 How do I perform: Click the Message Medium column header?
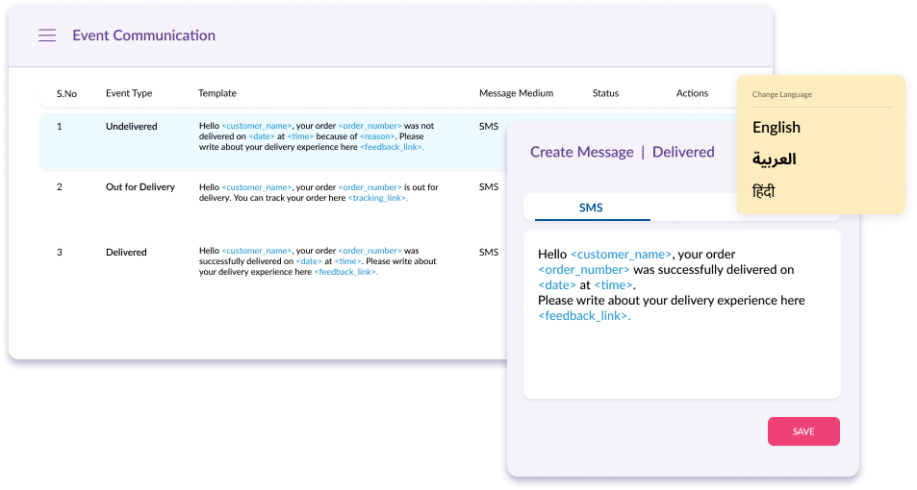pyautogui.click(x=516, y=93)
